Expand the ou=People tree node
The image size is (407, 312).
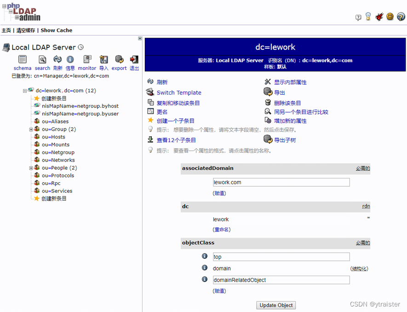pyautogui.click(x=31, y=168)
